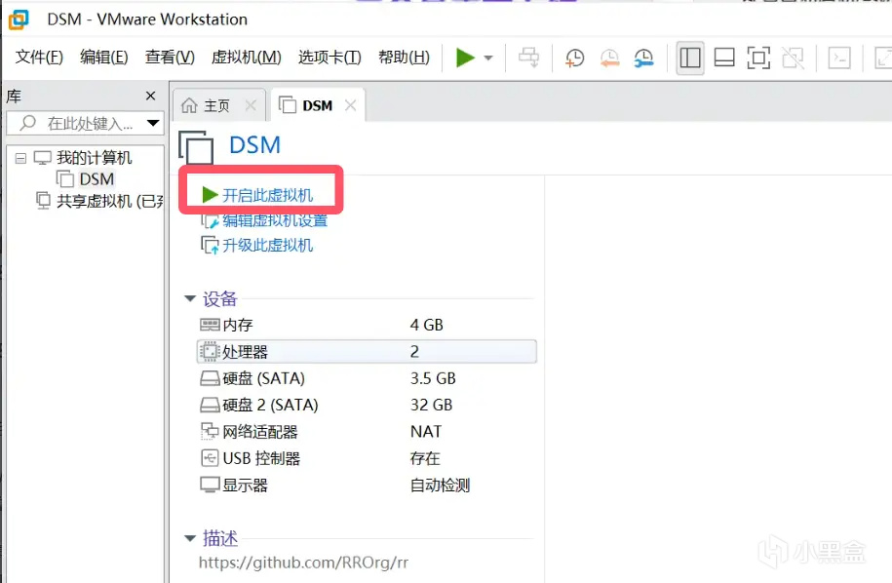The height and width of the screenshot is (583, 892).
Task: Click the 32 GB disk size value
Action: (x=431, y=405)
